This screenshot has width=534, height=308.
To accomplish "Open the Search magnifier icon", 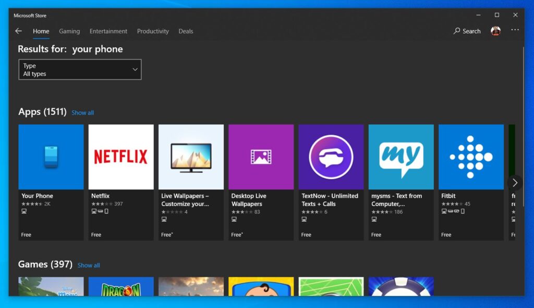I will [x=457, y=31].
